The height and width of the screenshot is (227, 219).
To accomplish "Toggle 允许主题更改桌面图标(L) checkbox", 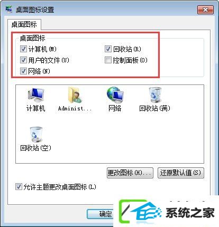I will (19, 187).
